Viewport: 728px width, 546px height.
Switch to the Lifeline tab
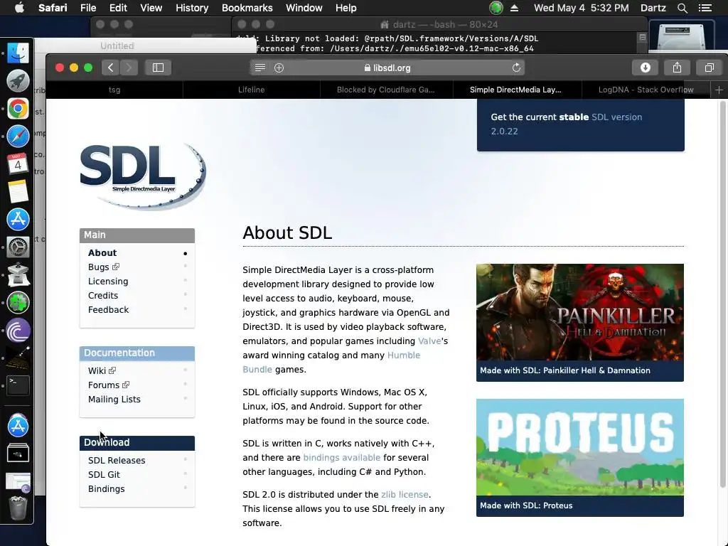pos(251,90)
